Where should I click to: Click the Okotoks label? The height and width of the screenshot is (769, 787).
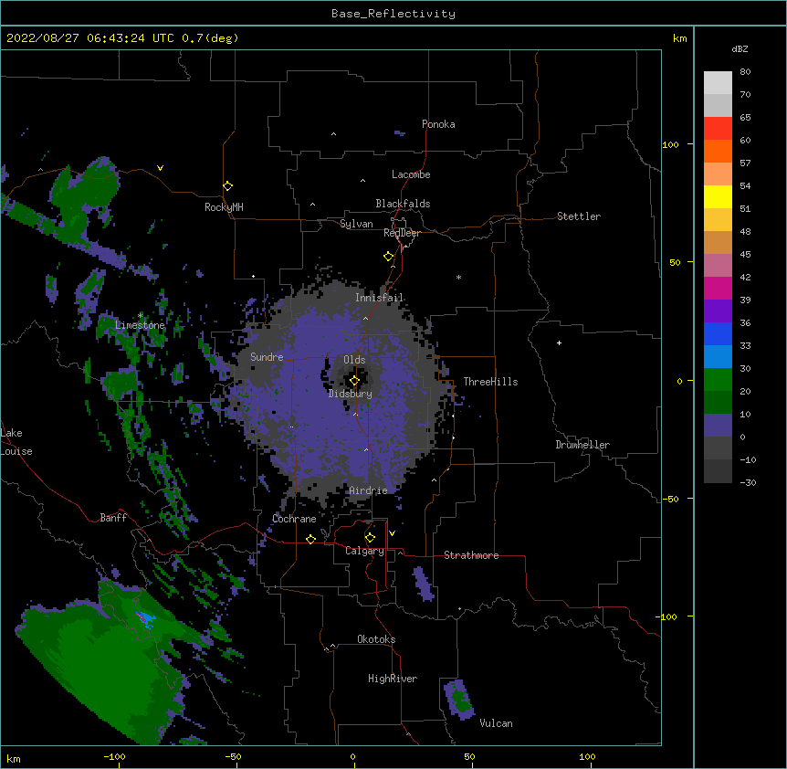pos(376,639)
